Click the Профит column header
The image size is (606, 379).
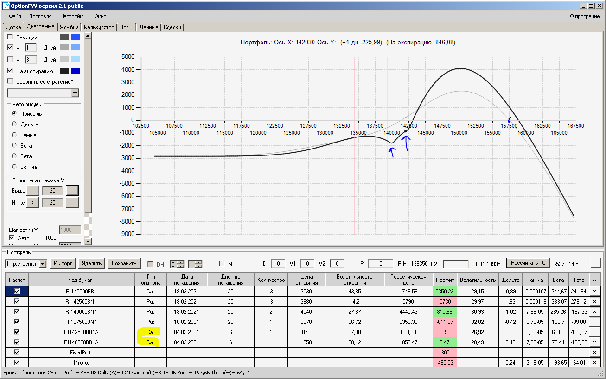(445, 280)
